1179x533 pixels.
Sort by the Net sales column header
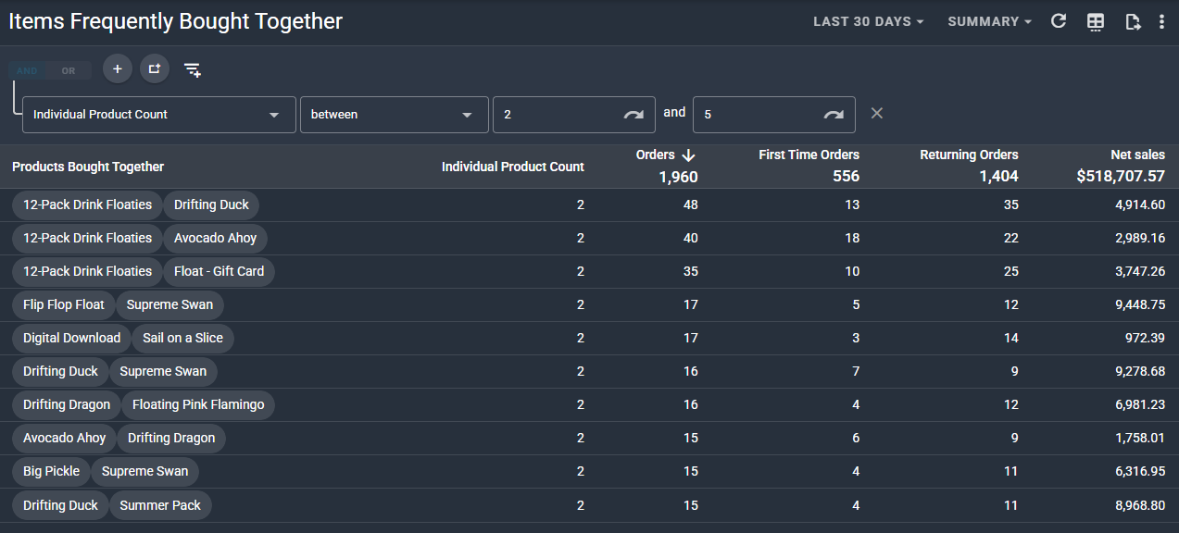(1137, 155)
